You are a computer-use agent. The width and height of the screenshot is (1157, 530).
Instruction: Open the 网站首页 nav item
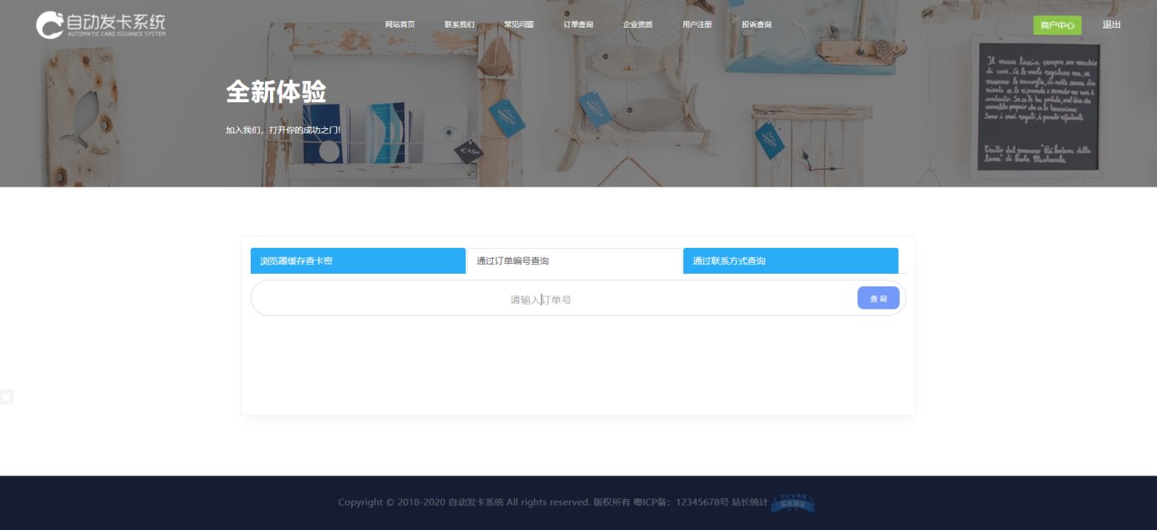point(400,25)
